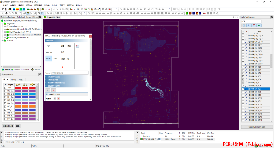
Task: Open the 层 tab dropdown arrow
Action: click(x=8, y=80)
